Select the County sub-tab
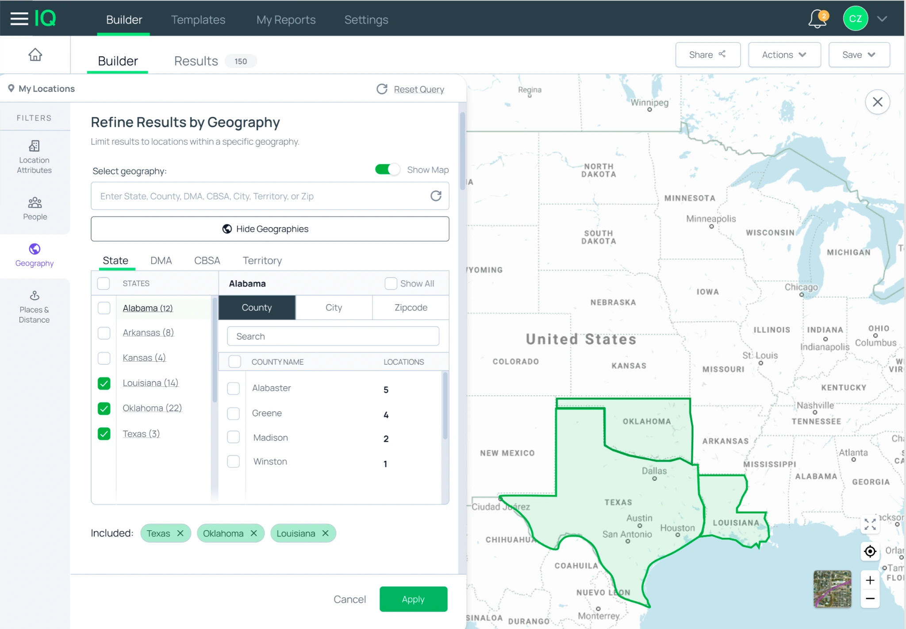Screen dimensions: 906x629 pos(257,308)
